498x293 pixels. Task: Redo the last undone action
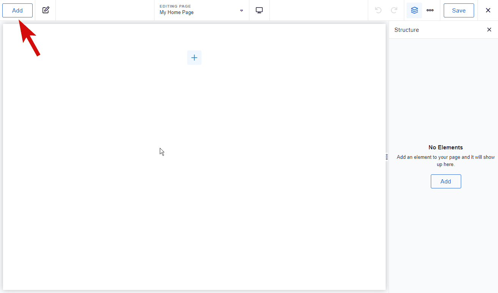coord(394,10)
